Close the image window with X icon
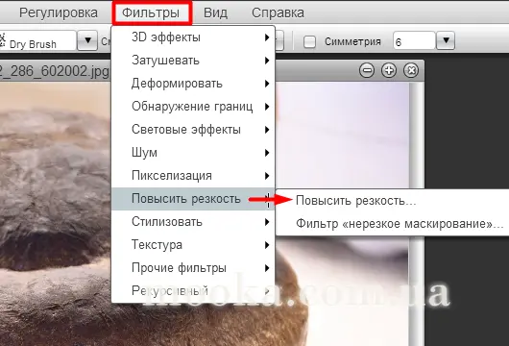 (411, 70)
